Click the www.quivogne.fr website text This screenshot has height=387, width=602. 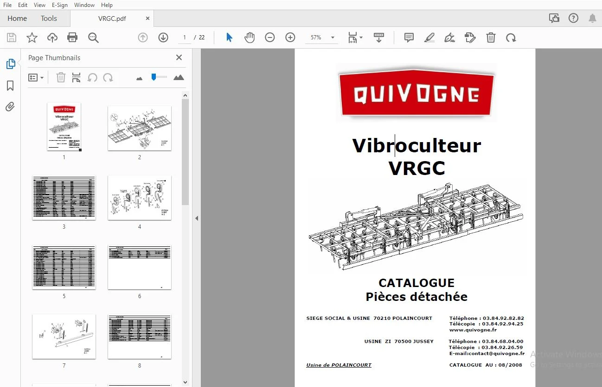pyautogui.click(x=473, y=330)
